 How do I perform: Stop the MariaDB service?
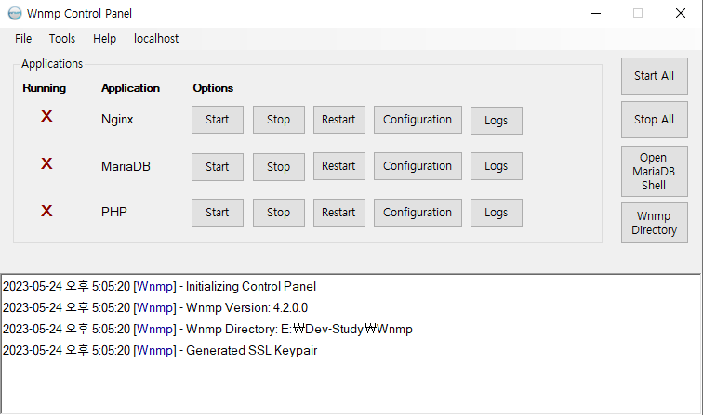click(x=278, y=167)
